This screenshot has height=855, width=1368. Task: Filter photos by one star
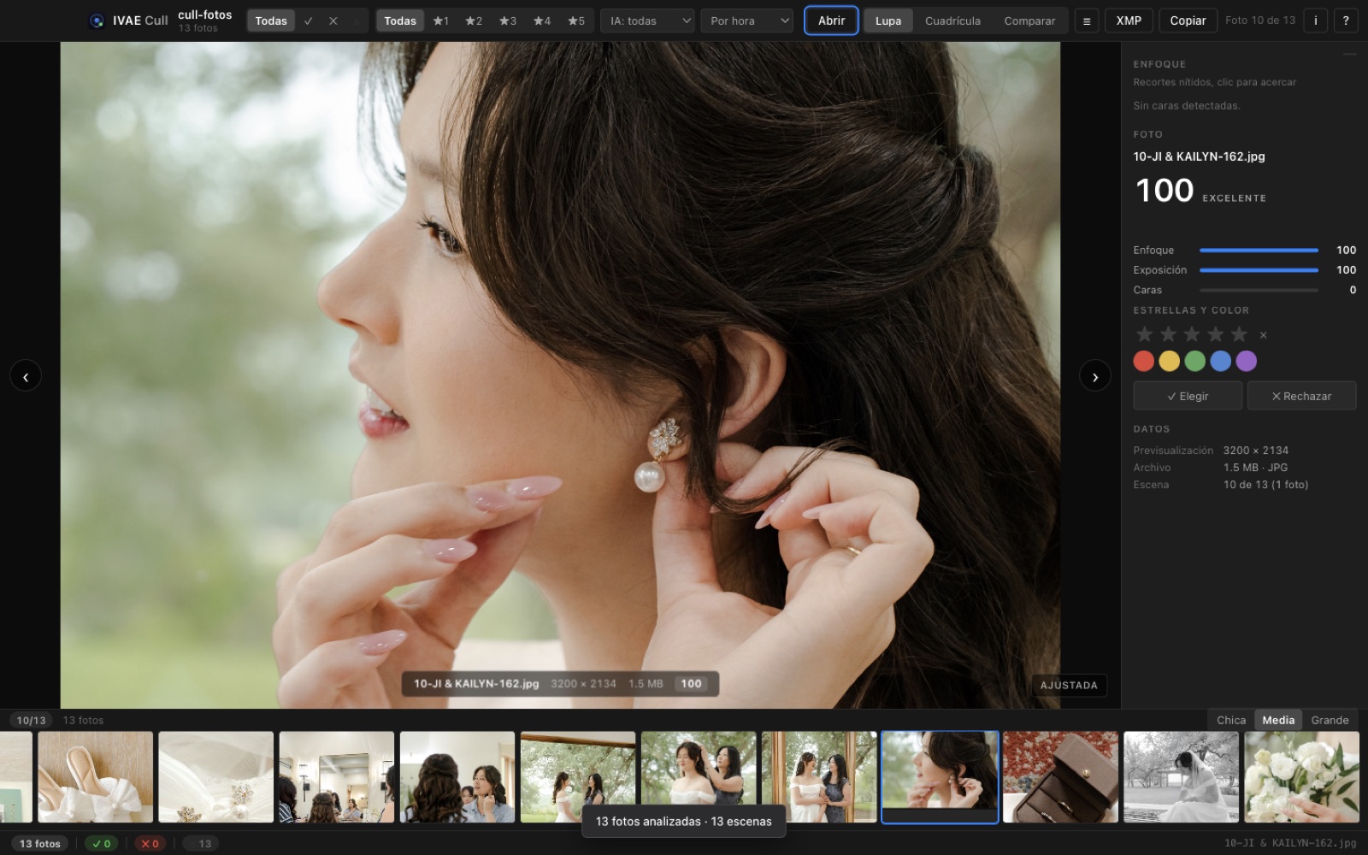point(441,21)
